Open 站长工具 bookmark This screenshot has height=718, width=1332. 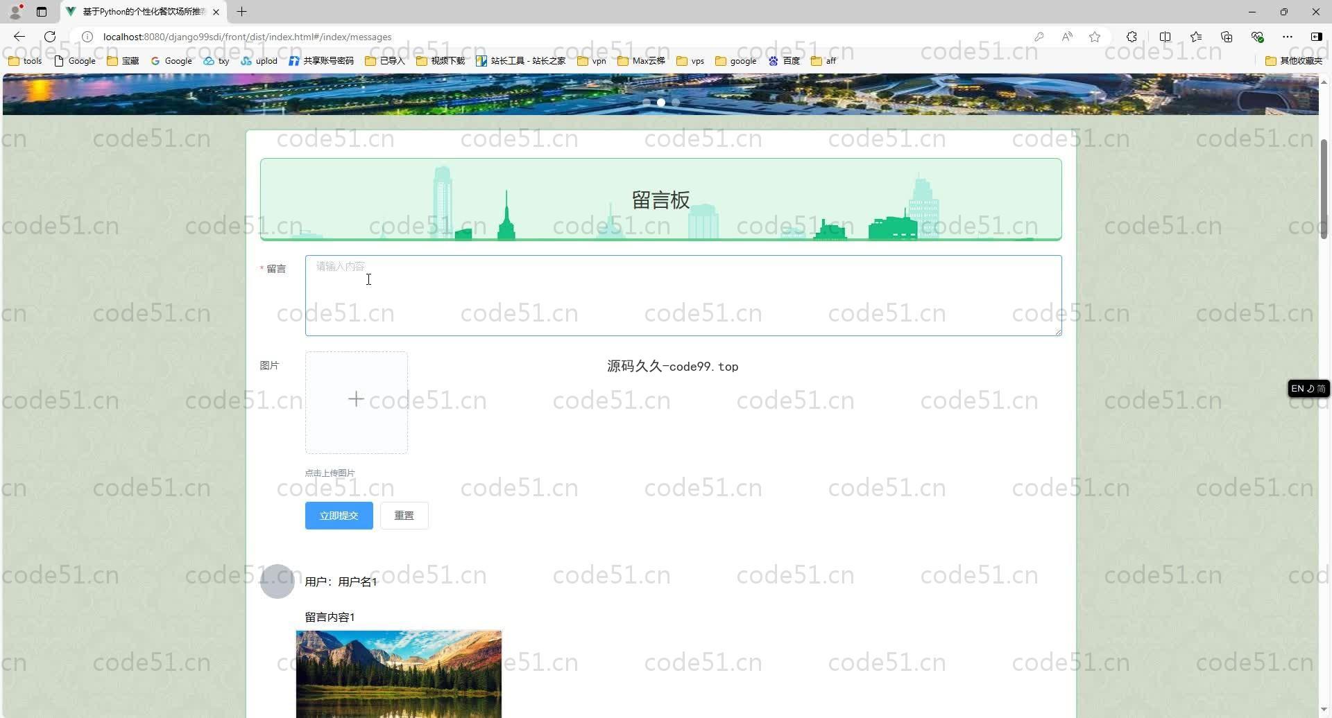coord(521,61)
